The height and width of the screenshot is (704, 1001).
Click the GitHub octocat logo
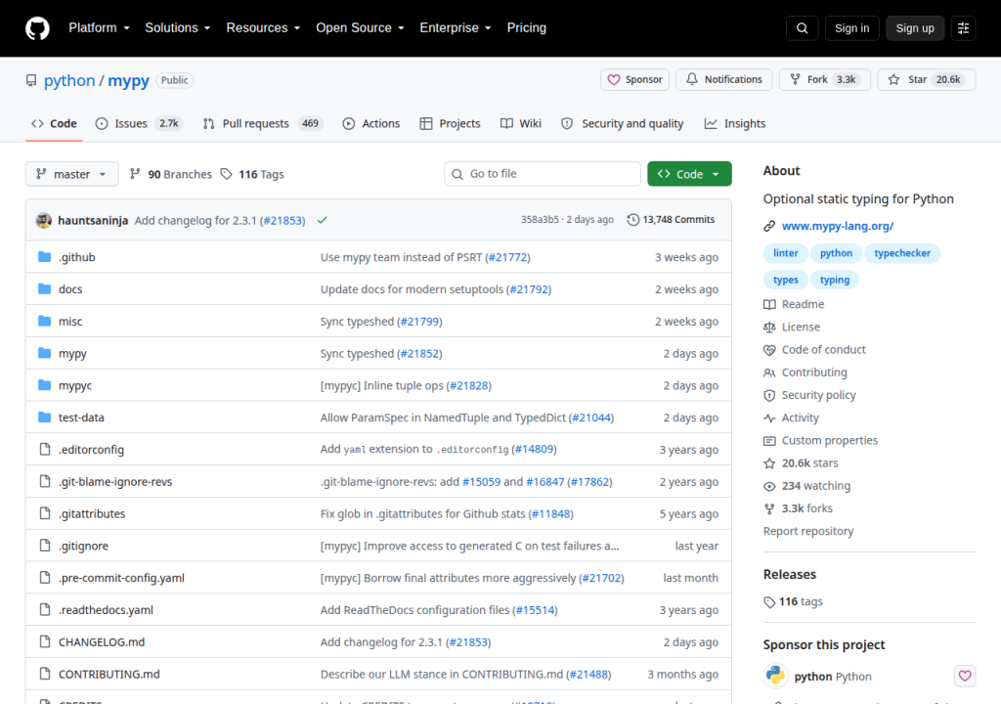[37, 28]
